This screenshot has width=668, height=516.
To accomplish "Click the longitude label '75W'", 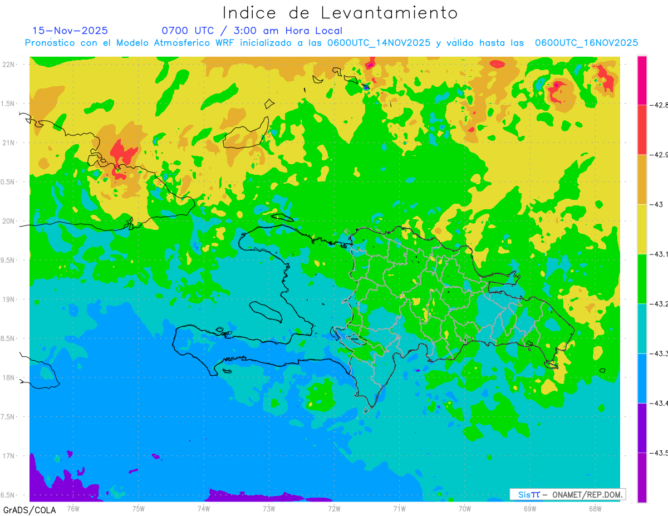I will pos(139,509).
